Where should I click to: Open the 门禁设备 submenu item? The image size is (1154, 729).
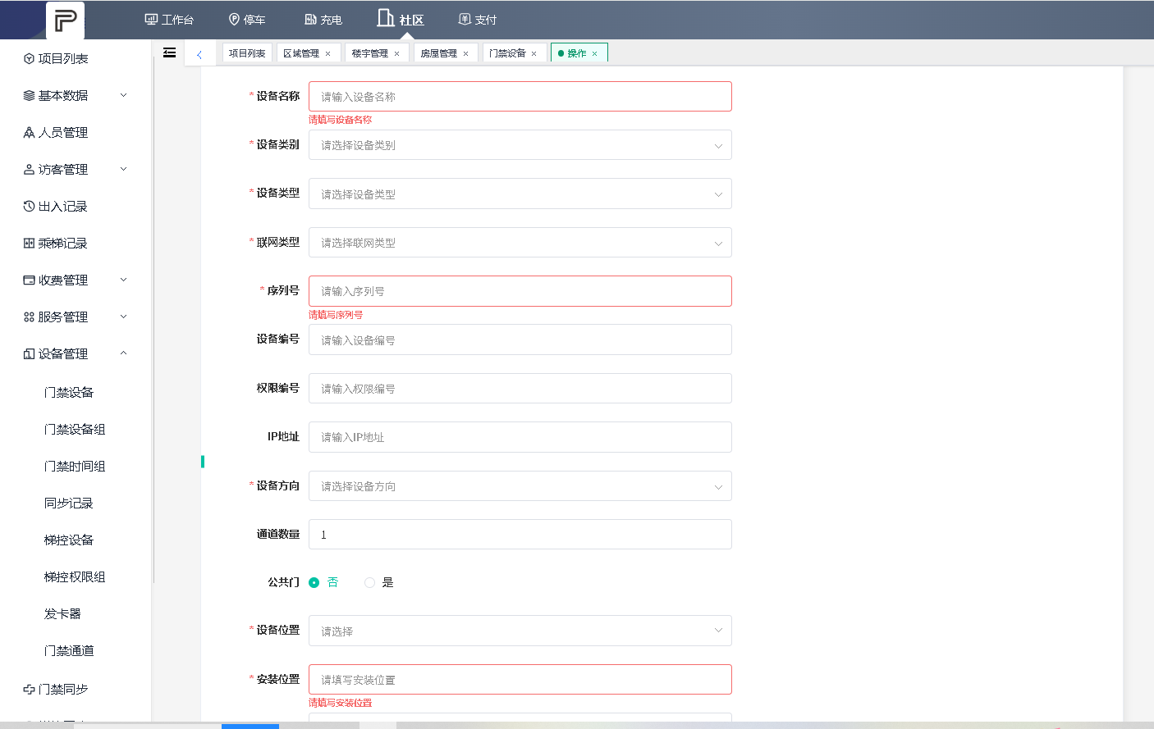click(x=69, y=392)
